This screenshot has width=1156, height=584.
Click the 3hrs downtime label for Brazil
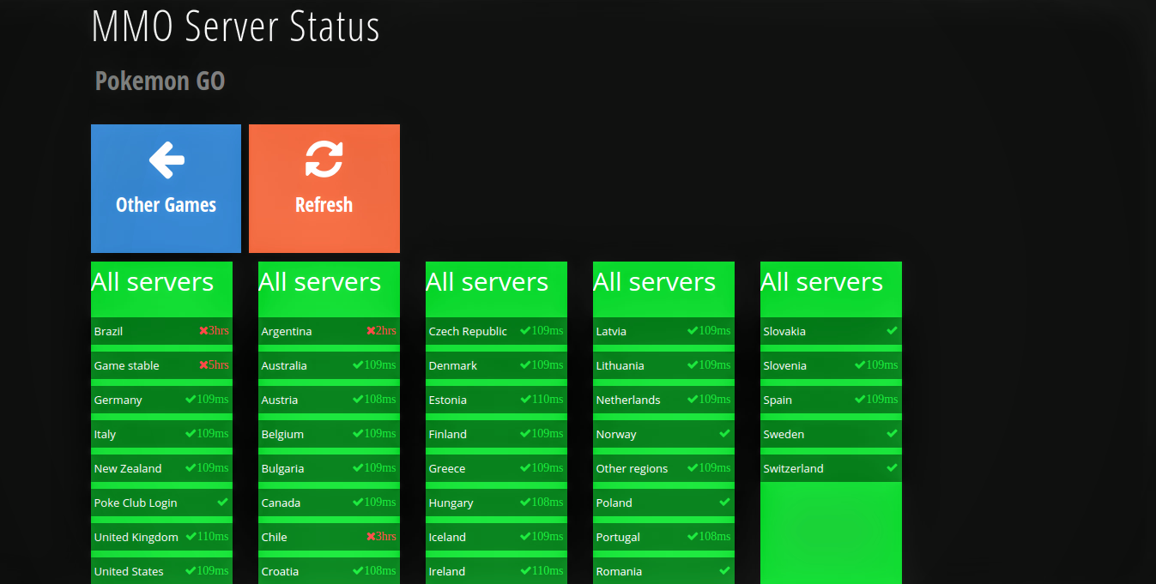click(219, 331)
